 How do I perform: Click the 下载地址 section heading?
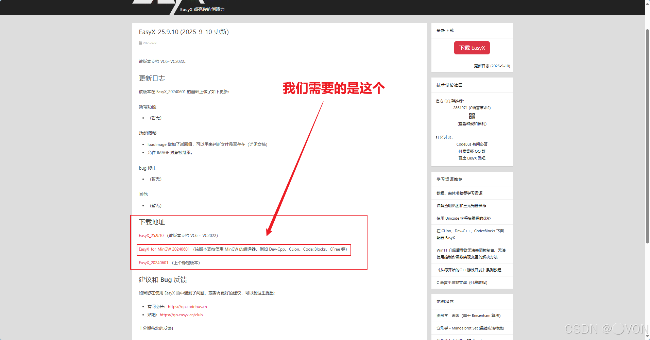pyautogui.click(x=152, y=222)
